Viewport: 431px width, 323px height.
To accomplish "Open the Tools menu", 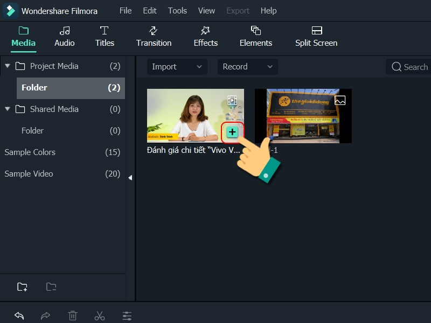I will point(177,10).
